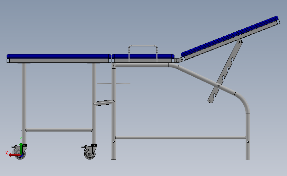Screen dimensions: 287x176
Task: Click the red X axis arrow of the triad
Action: (14, 155)
